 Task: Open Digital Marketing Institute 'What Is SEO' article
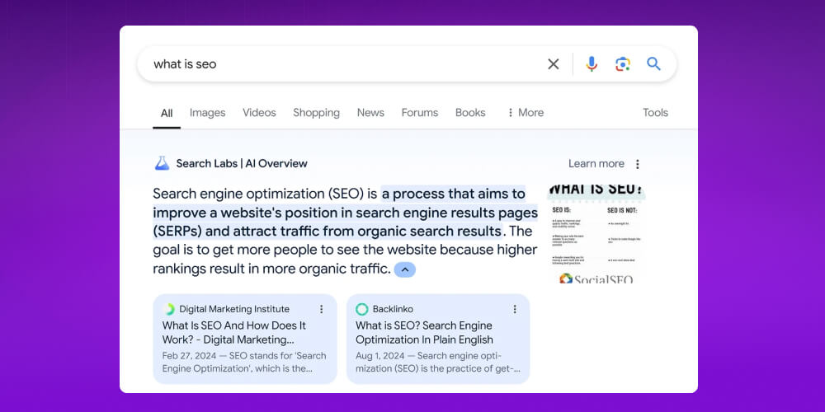(x=233, y=332)
